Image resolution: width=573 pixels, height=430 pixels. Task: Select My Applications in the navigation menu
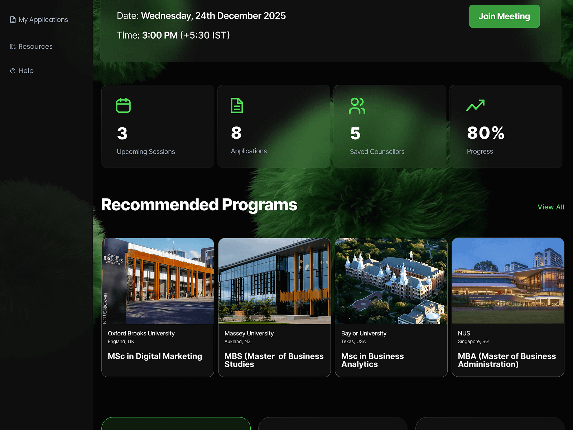point(43,19)
